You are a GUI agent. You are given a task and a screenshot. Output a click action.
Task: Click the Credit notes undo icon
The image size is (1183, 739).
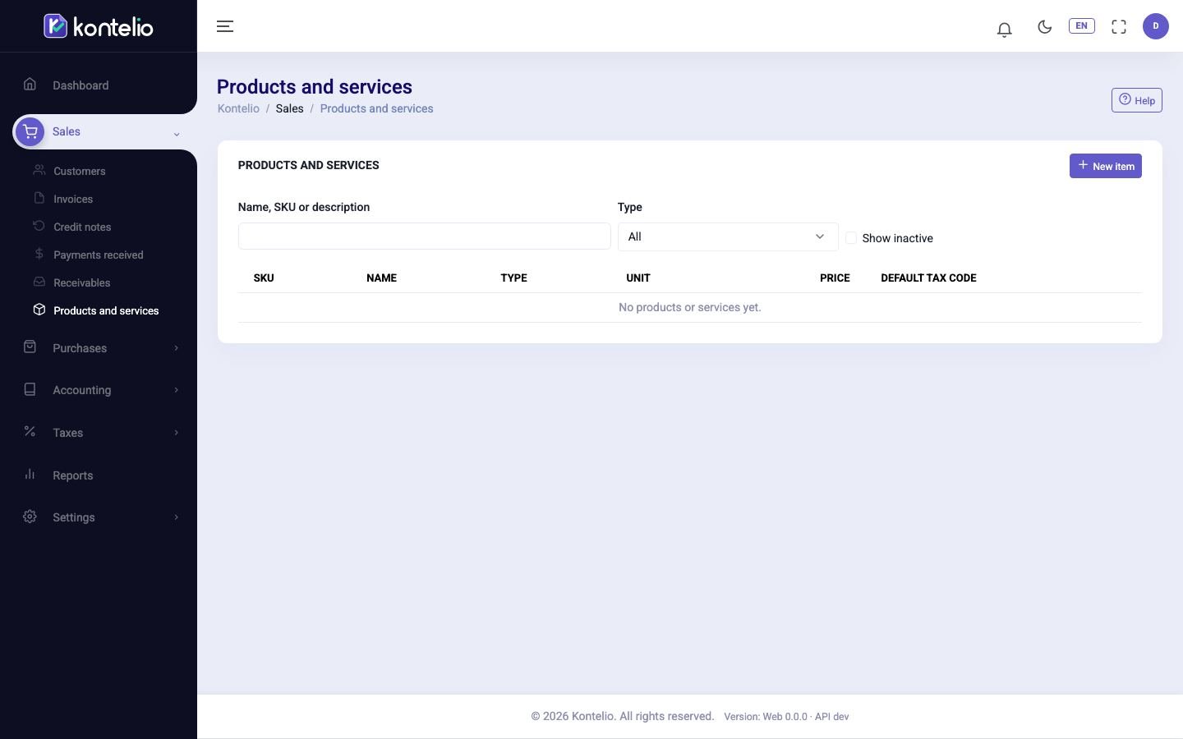click(x=39, y=226)
